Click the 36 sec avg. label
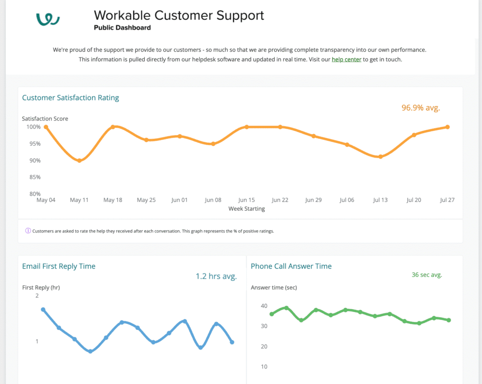 [426, 275]
